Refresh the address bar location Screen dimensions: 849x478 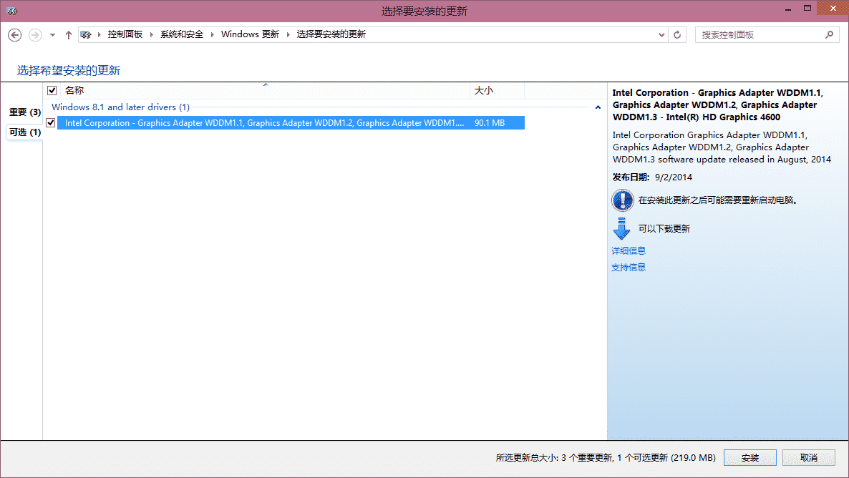point(678,34)
